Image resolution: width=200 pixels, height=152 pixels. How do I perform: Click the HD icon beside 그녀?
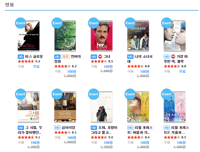[94, 57]
